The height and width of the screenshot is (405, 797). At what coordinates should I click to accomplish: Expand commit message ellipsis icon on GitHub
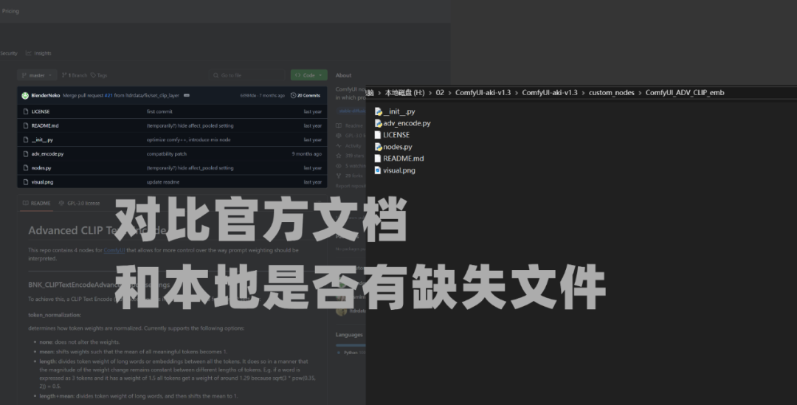(187, 96)
